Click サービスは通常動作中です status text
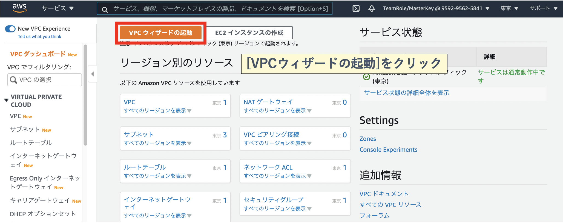The image size is (563, 224). point(511,77)
